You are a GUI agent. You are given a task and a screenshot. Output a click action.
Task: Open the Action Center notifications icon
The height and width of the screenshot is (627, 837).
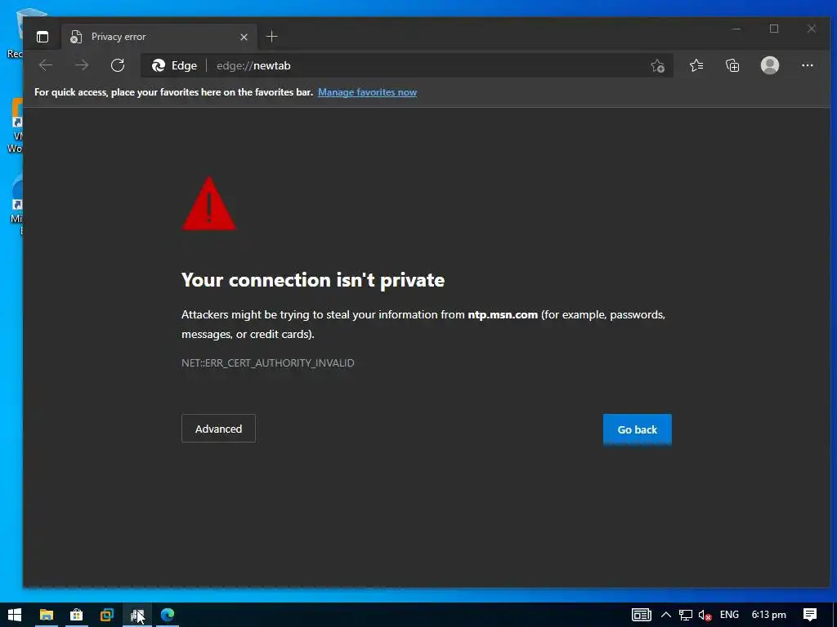click(x=810, y=615)
